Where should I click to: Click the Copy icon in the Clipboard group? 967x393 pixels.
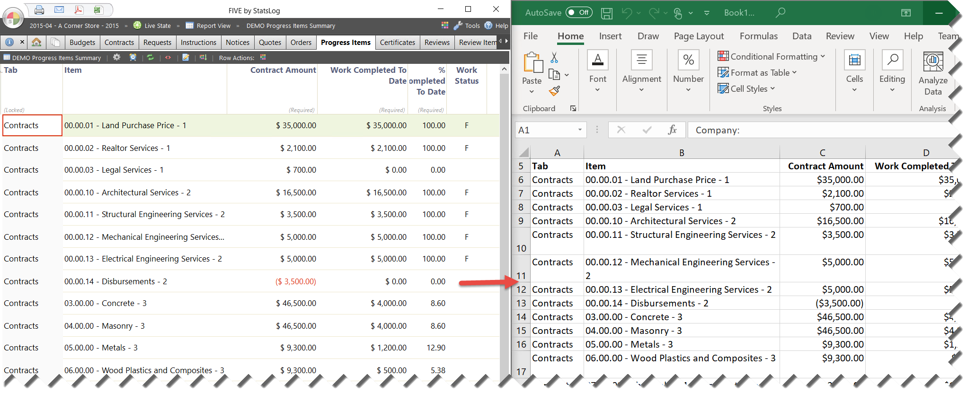pyautogui.click(x=554, y=74)
